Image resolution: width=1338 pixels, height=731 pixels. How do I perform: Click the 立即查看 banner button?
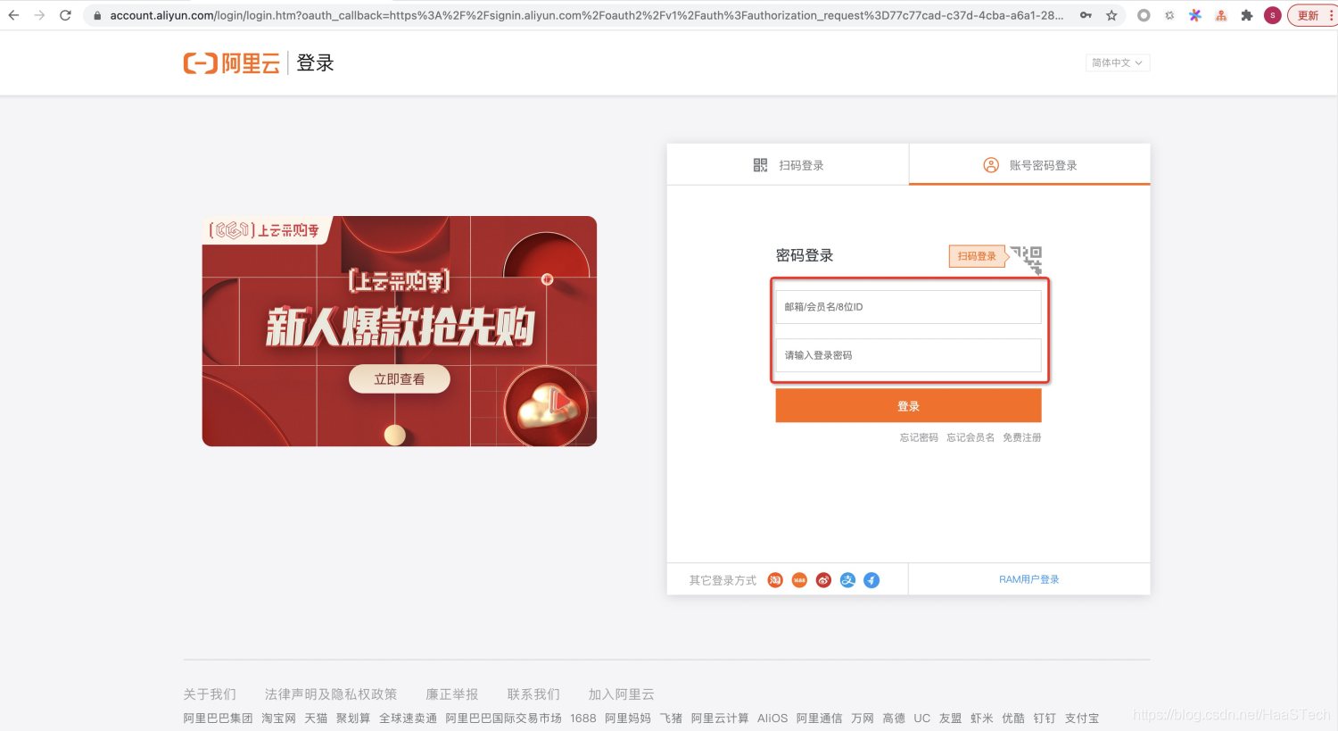tap(399, 379)
